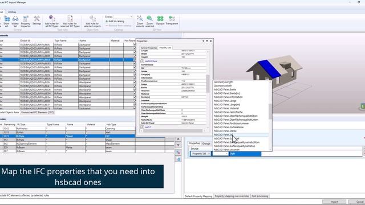Click the Zoom extents icon
This screenshot has height=205, width=365.
(x=140, y=21)
